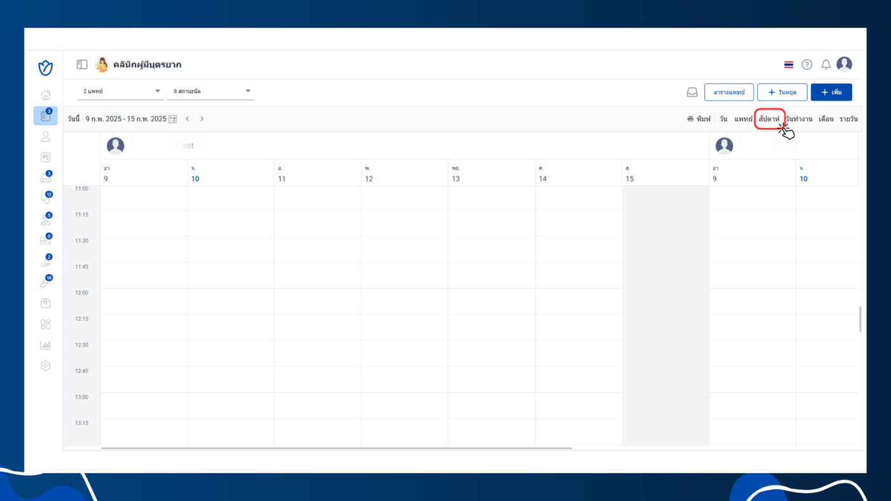Open the four-squares grid icon in sidebar
The image size is (891, 501).
[45, 324]
